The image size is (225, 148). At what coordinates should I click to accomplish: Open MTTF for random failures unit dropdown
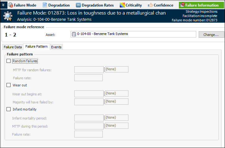point(117,69)
